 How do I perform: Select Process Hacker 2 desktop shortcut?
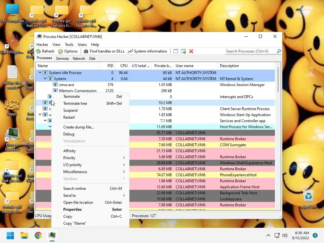(x=12, y=140)
